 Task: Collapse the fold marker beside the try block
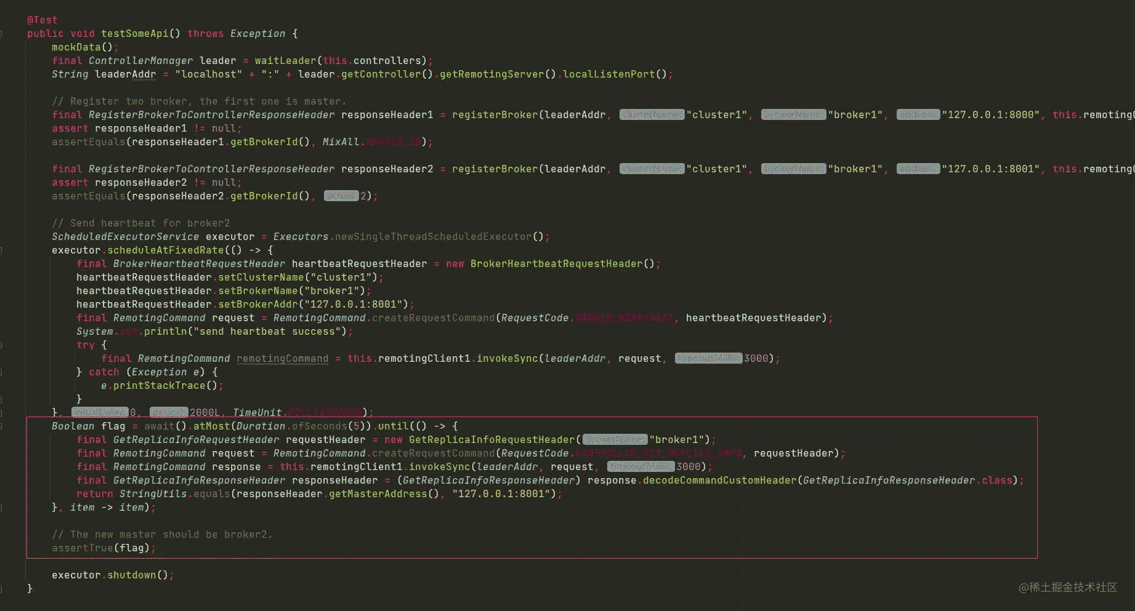(x=1, y=345)
